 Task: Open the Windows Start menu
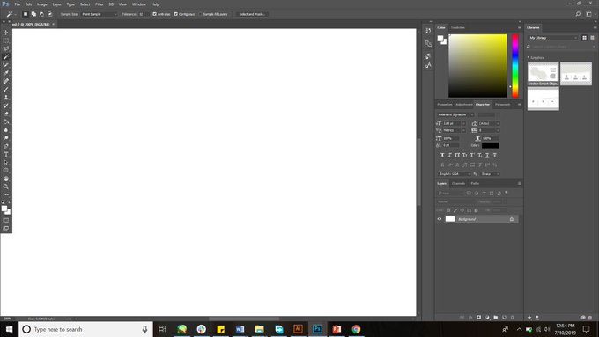click(x=9, y=329)
